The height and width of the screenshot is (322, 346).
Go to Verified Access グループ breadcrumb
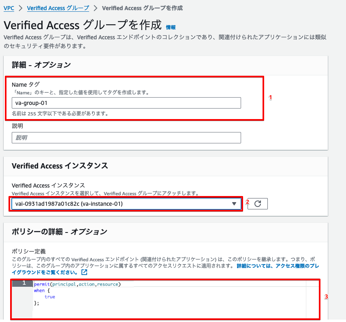(58, 8)
